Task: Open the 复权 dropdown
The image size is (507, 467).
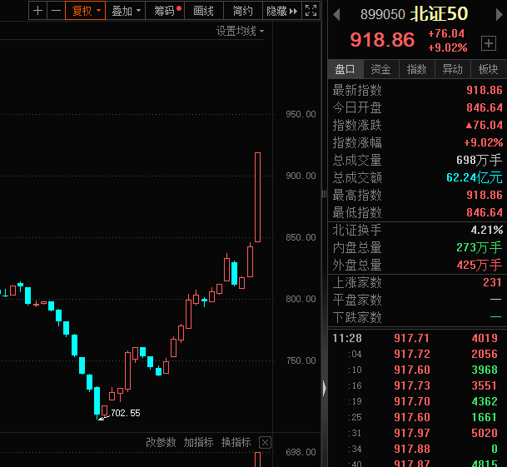Action: click(x=86, y=11)
